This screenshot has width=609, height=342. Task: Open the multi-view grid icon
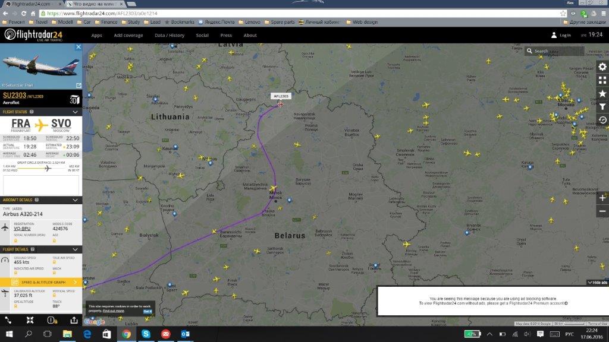pos(602,80)
